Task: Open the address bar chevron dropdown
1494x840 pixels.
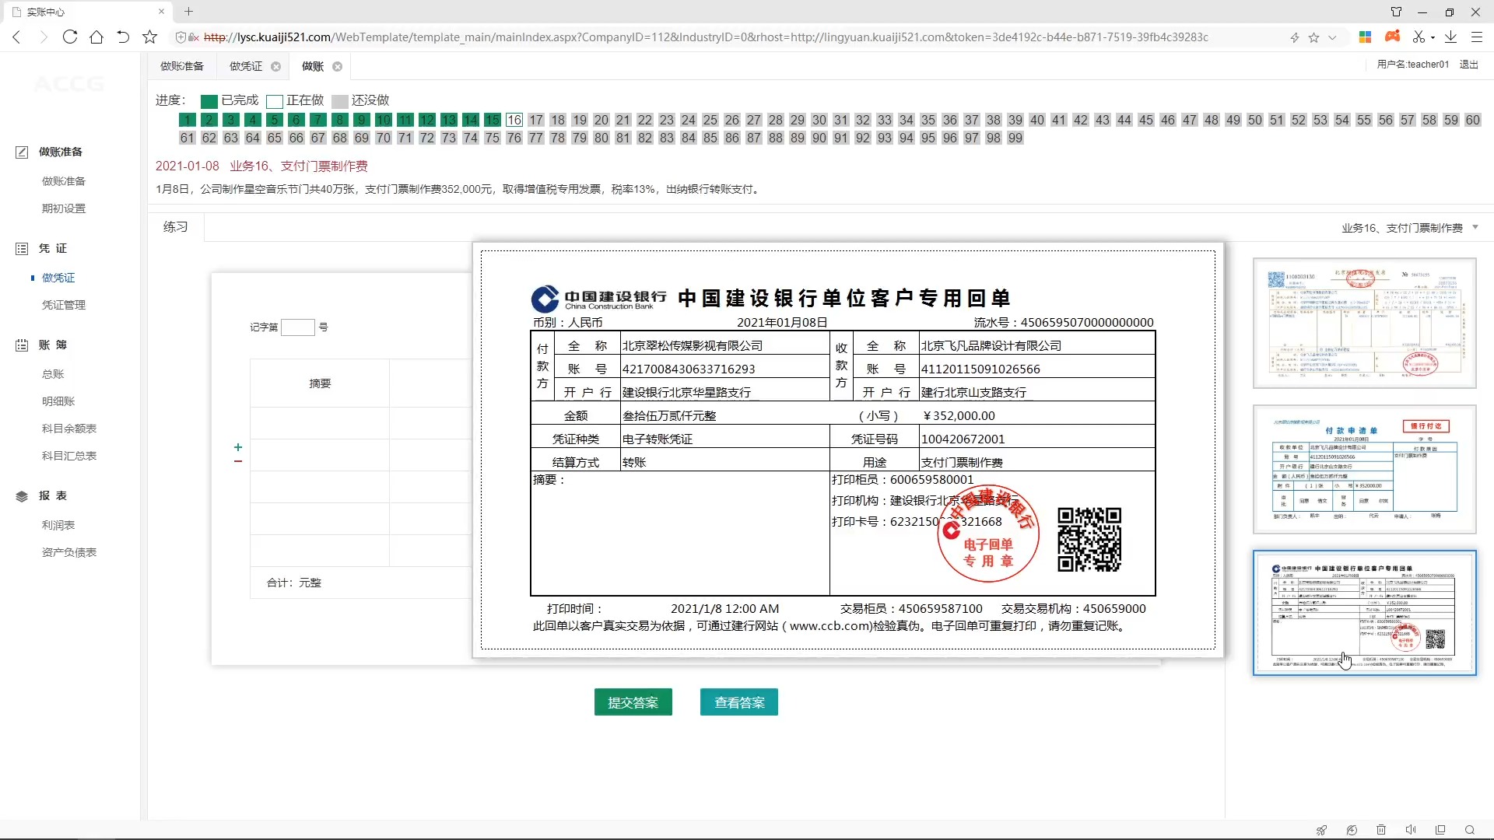Action: click(x=1332, y=37)
